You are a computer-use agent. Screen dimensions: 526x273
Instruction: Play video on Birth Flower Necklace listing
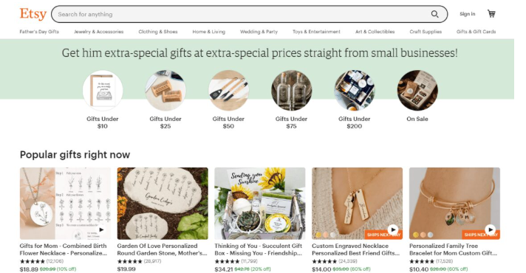pos(101,229)
